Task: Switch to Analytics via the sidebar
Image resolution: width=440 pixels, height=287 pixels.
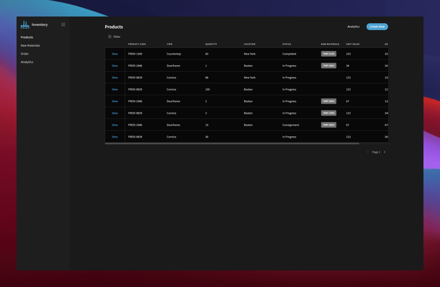Action: tap(27, 62)
